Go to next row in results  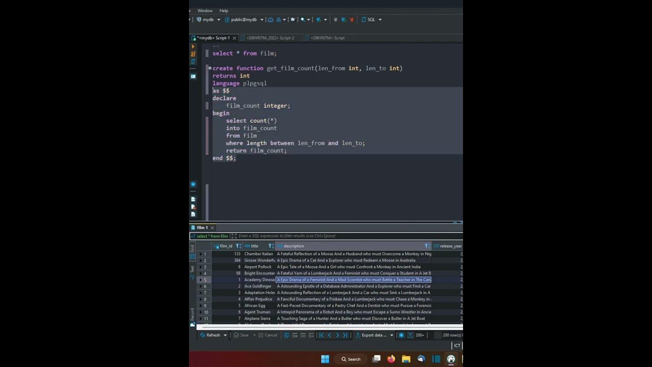coord(337,335)
